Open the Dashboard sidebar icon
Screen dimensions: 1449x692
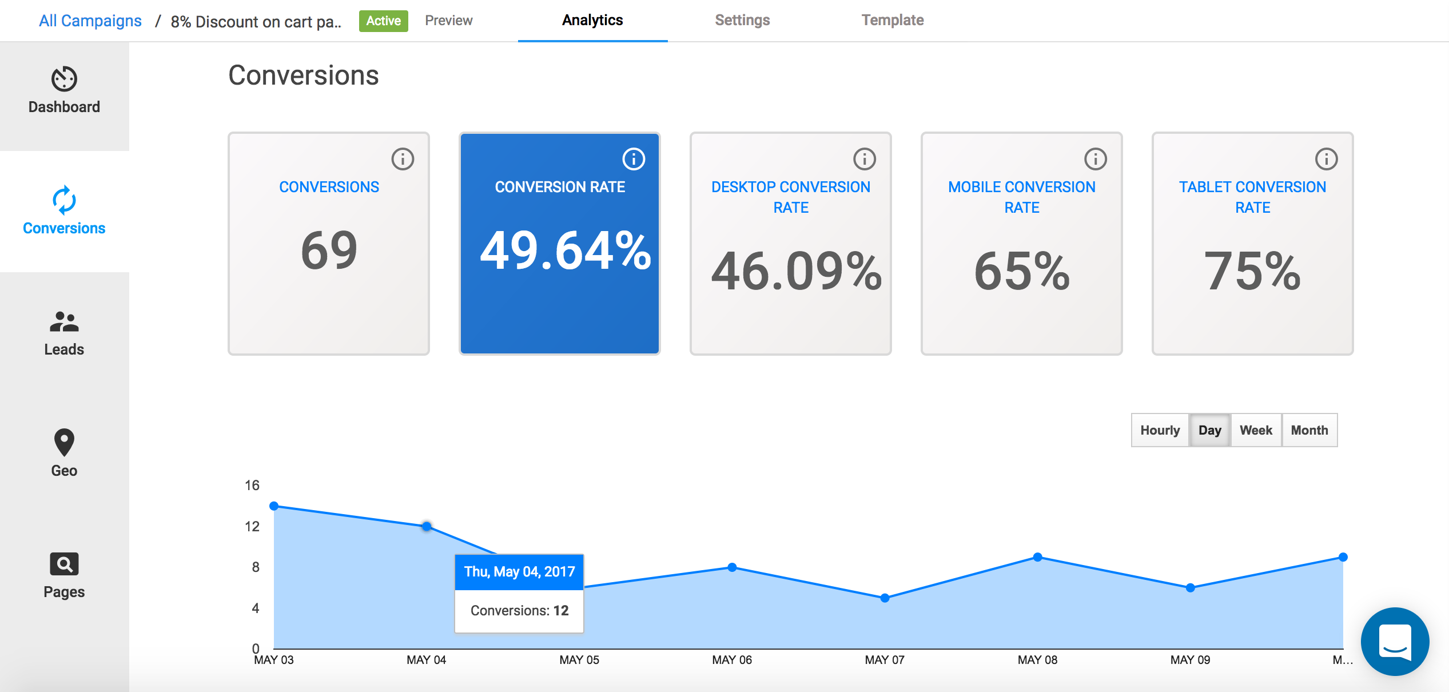click(64, 79)
